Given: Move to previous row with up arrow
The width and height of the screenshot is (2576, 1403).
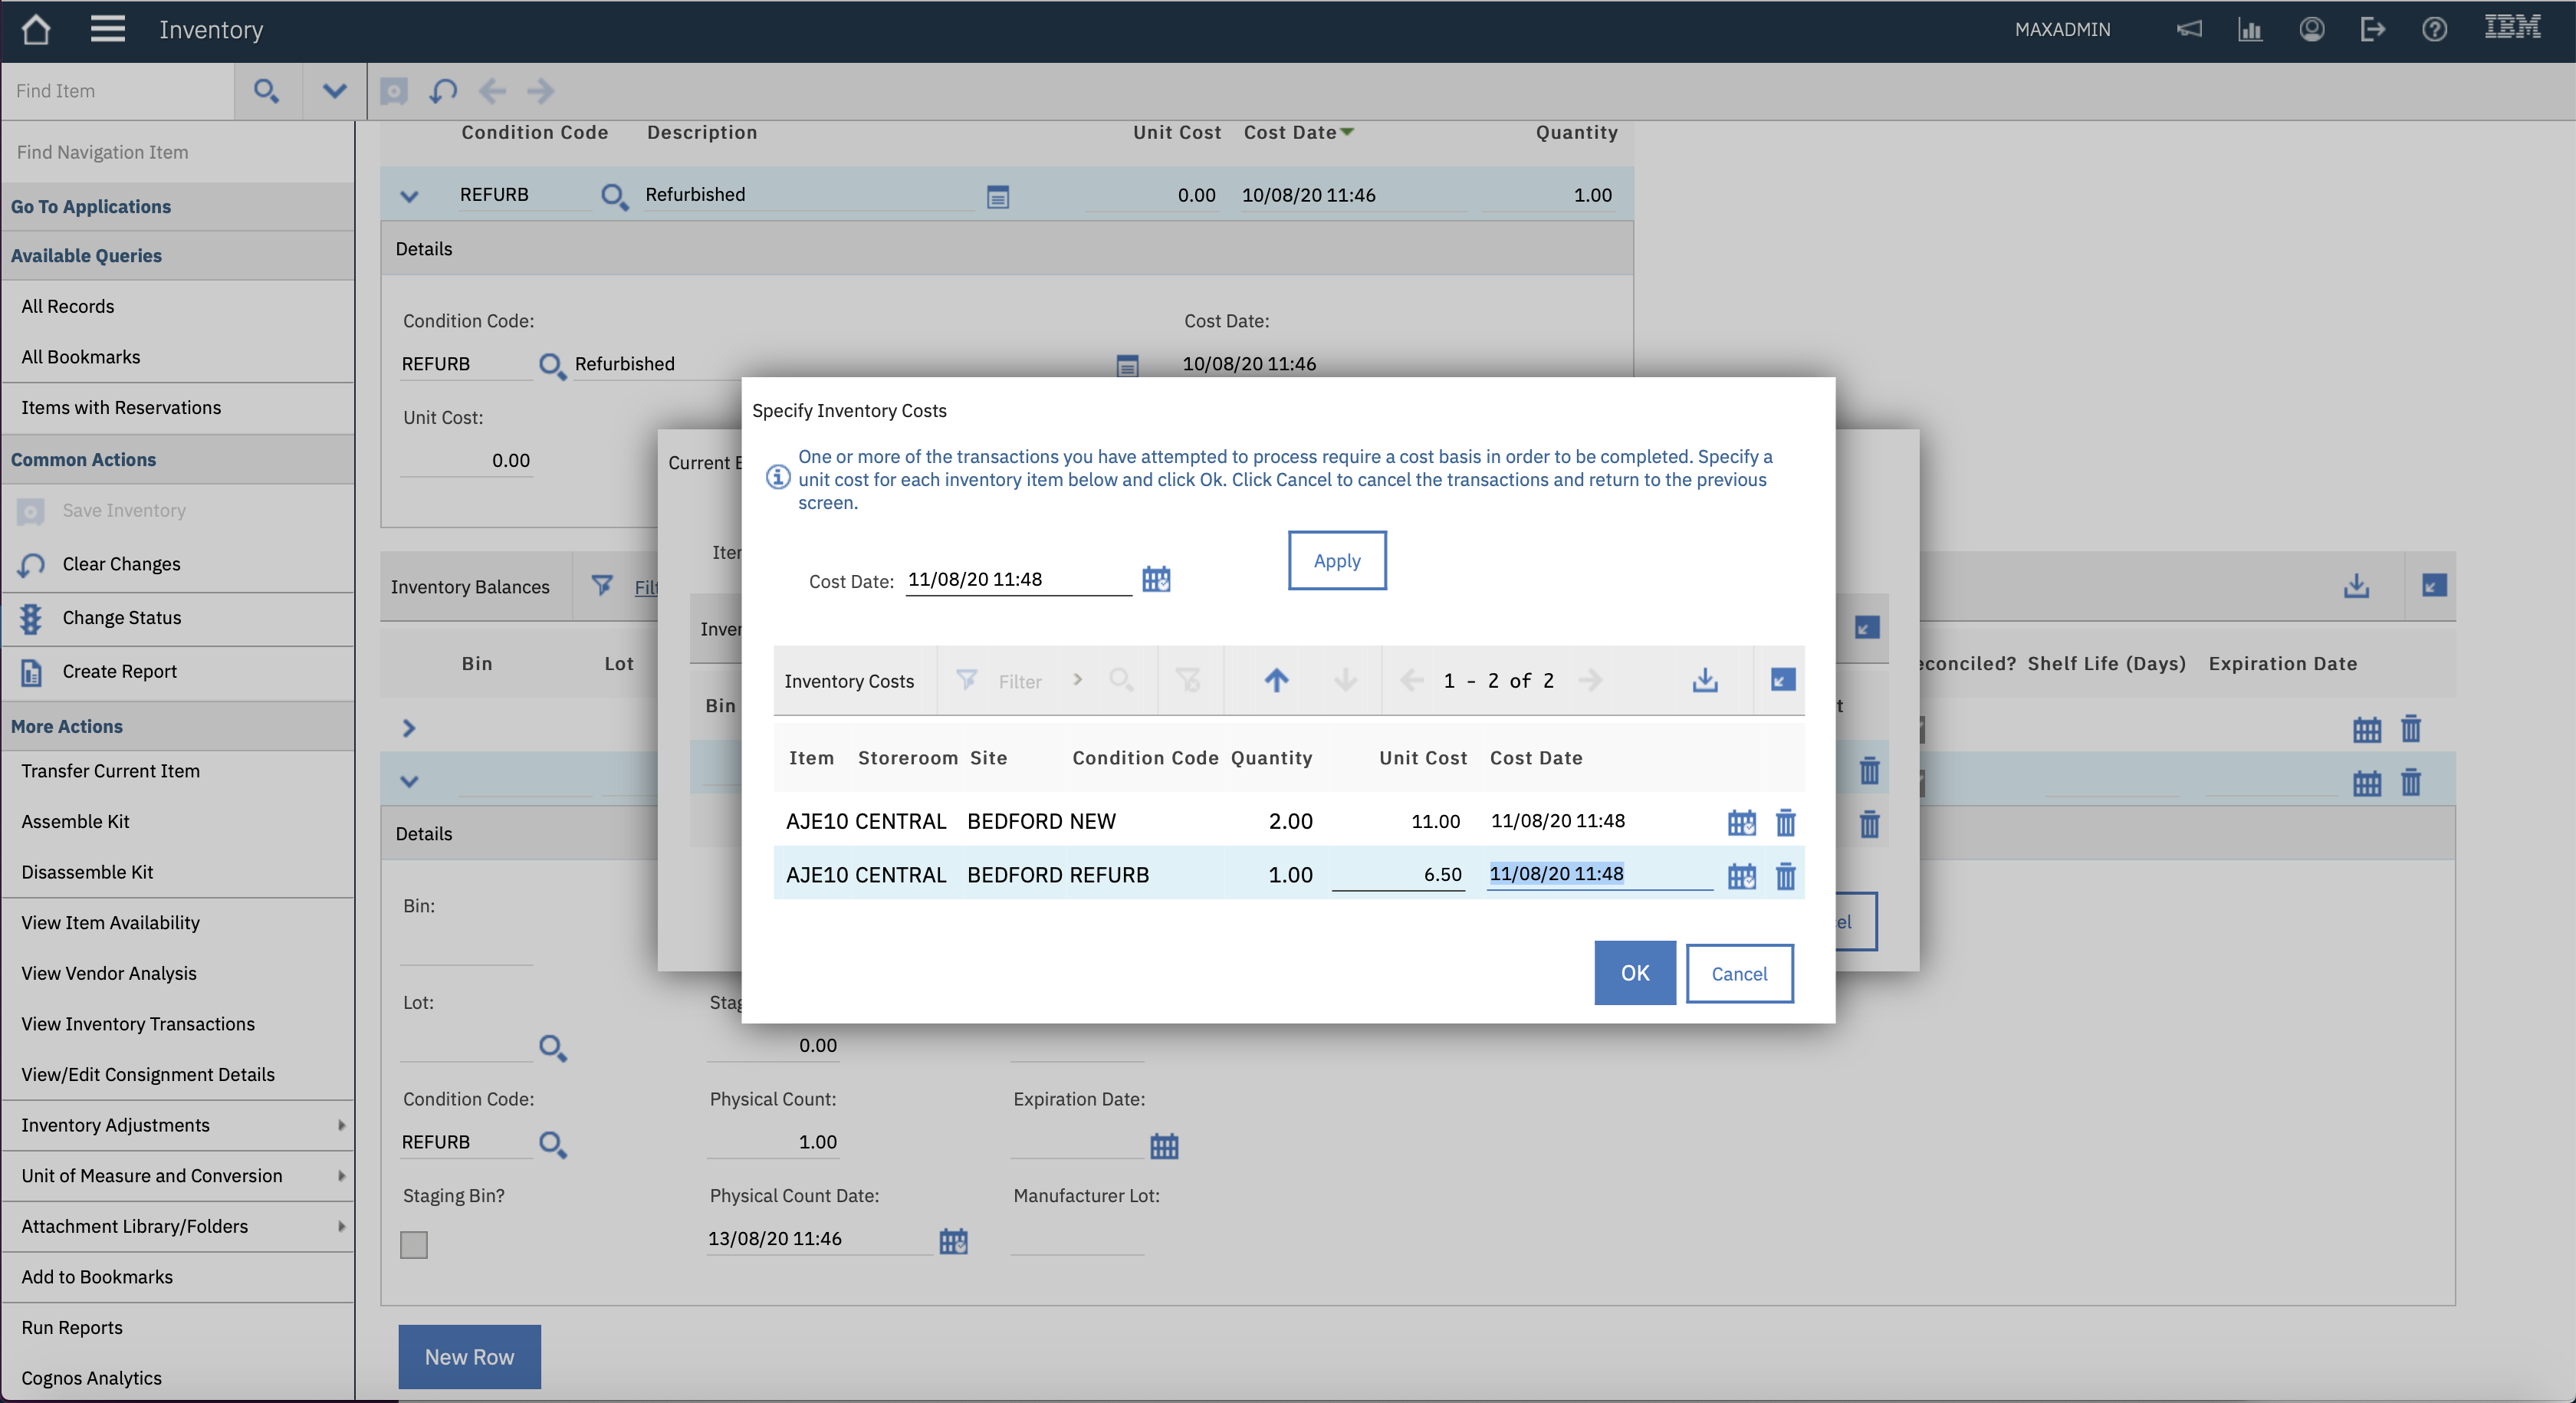Looking at the screenshot, I should pos(1276,680).
